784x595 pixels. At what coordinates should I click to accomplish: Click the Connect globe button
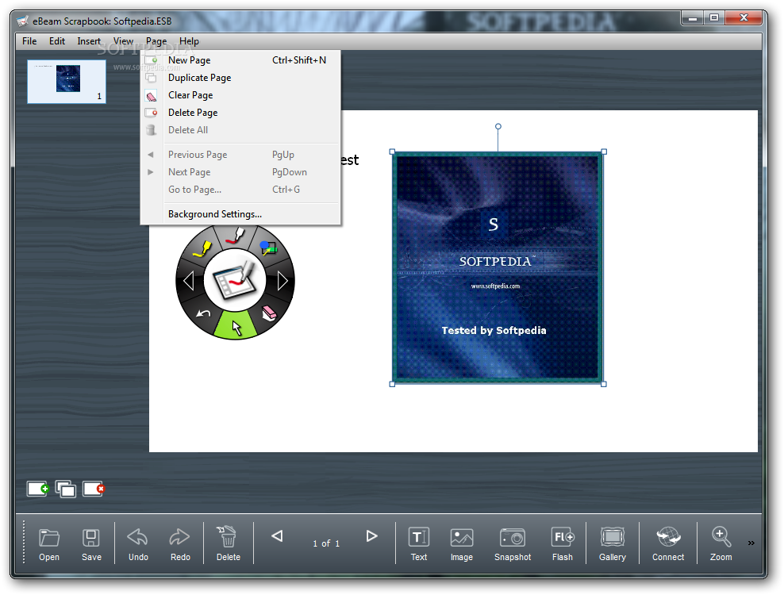click(x=668, y=544)
